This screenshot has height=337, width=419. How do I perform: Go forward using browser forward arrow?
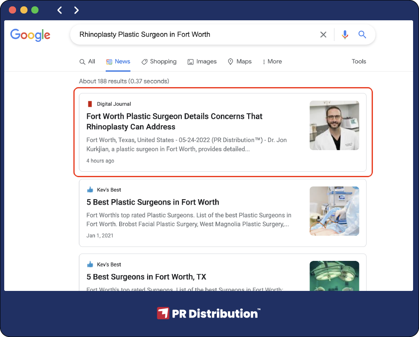tap(76, 10)
